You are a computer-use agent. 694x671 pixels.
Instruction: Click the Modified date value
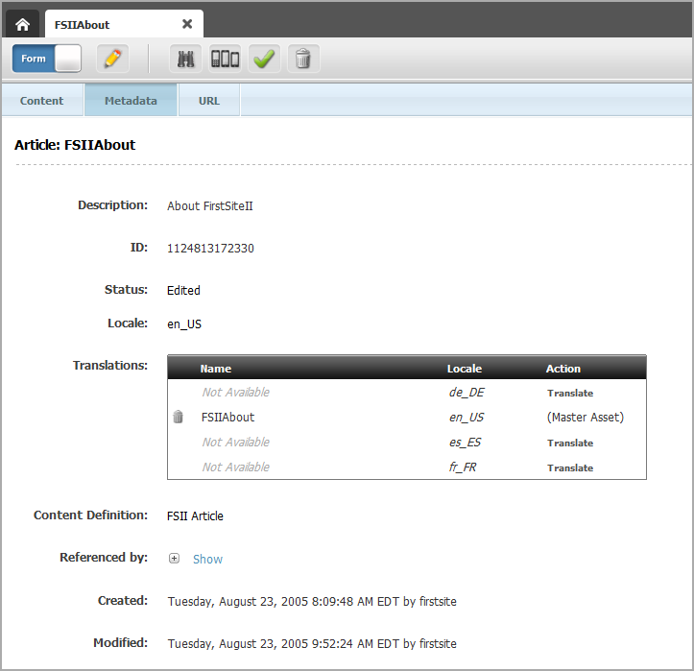pyautogui.click(x=312, y=643)
